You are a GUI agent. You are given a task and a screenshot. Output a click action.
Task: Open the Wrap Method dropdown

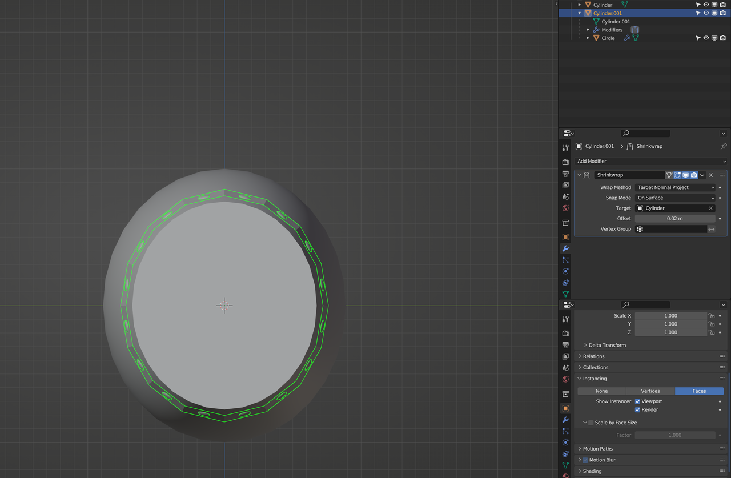pos(675,187)
